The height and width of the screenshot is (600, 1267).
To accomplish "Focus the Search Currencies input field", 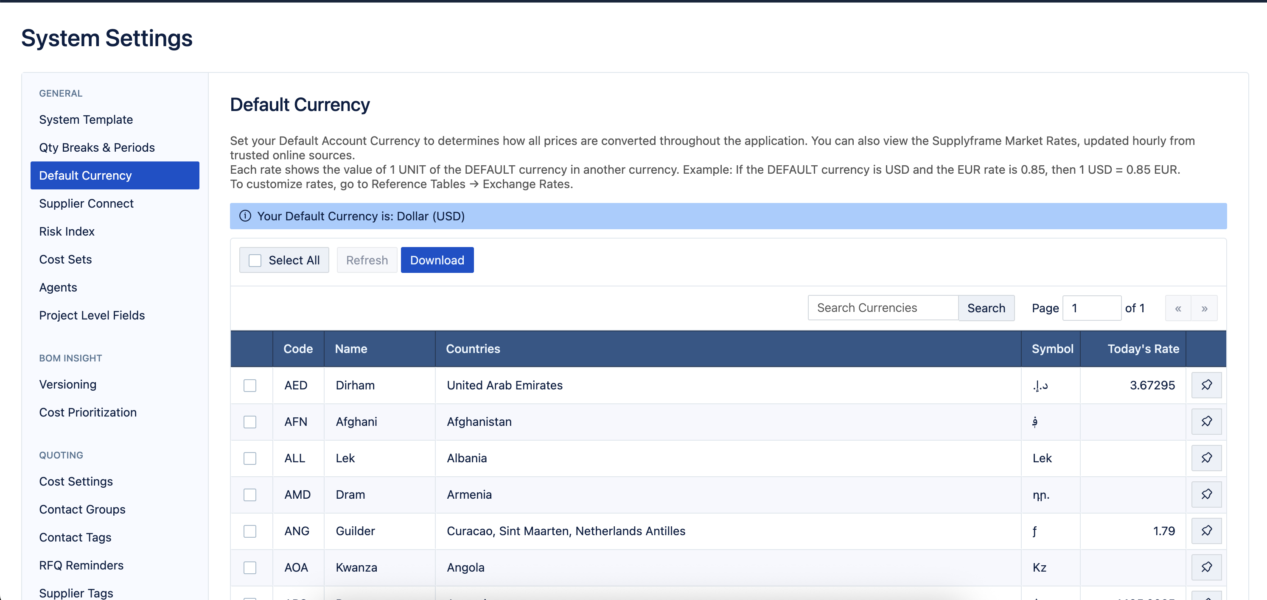I will [883, 308].
